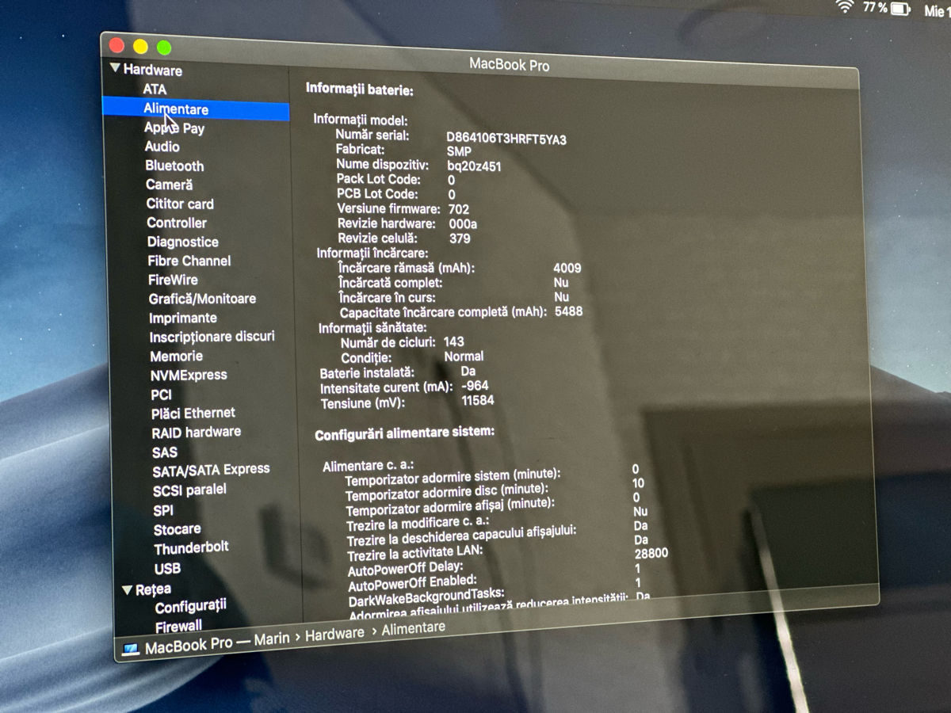
Task: Open Cititor card entry
Action: point(180,204)
